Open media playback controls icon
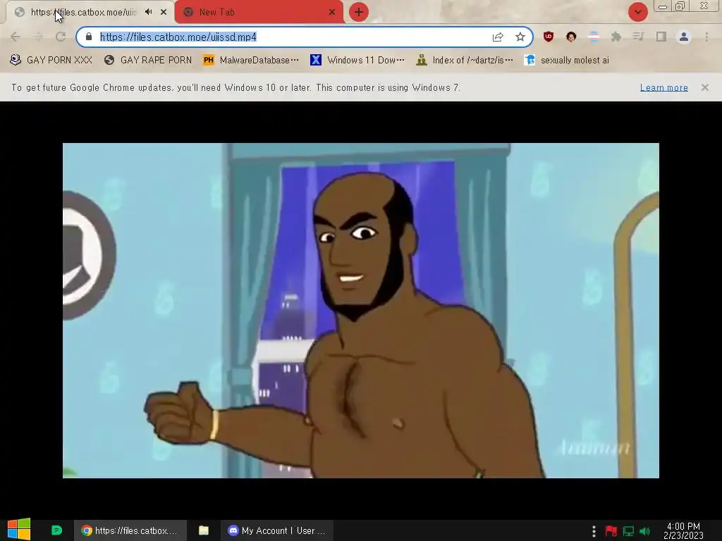The image size is (722, 541). point(638,37)
